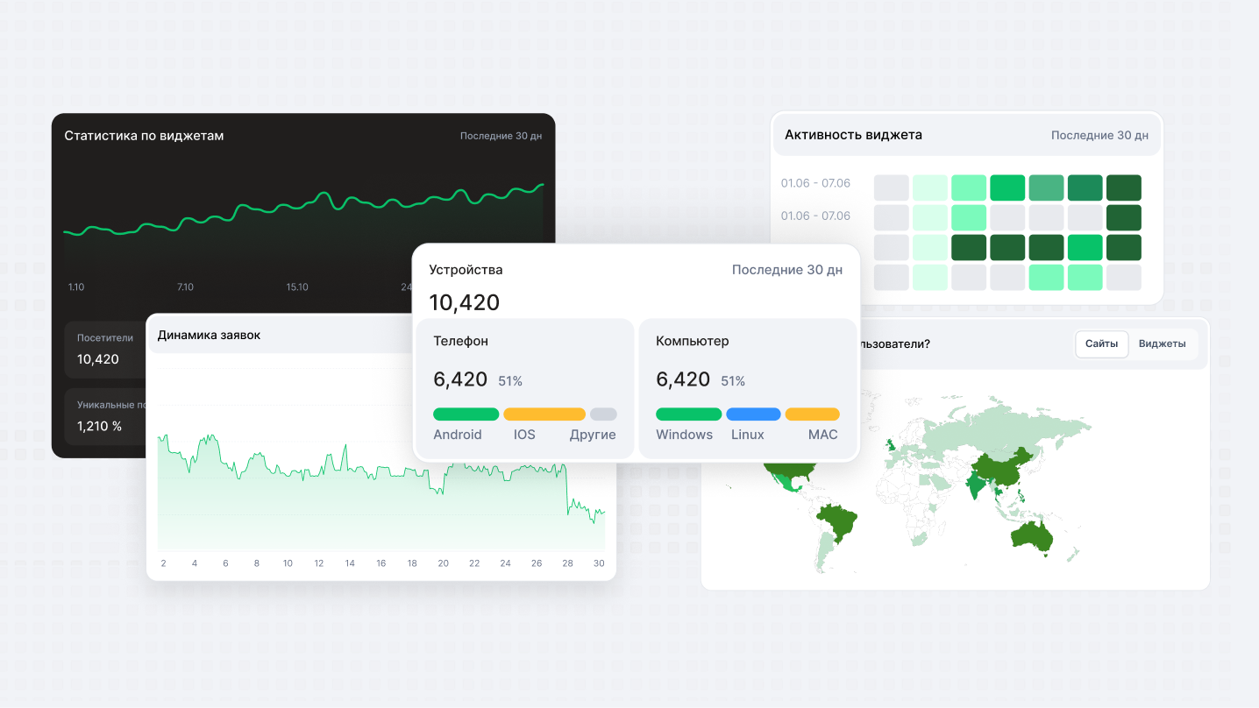
Task: Select the Виджеты tab
Action: click(1162, 343)
